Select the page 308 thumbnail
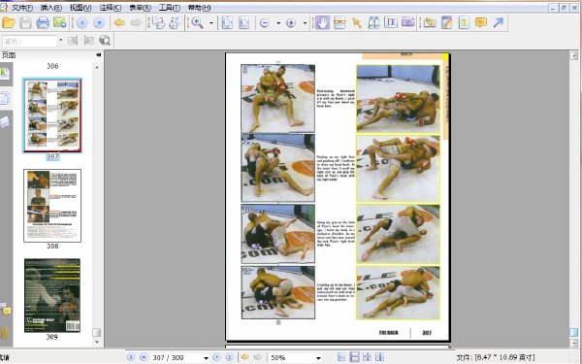The width and height of the screenshot is (582, 364). point(52,206)
